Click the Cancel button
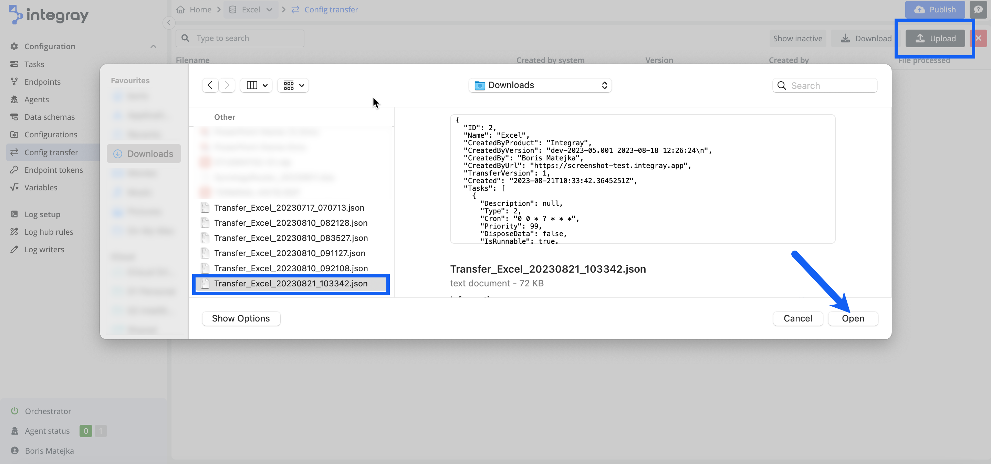 (797, 318)
